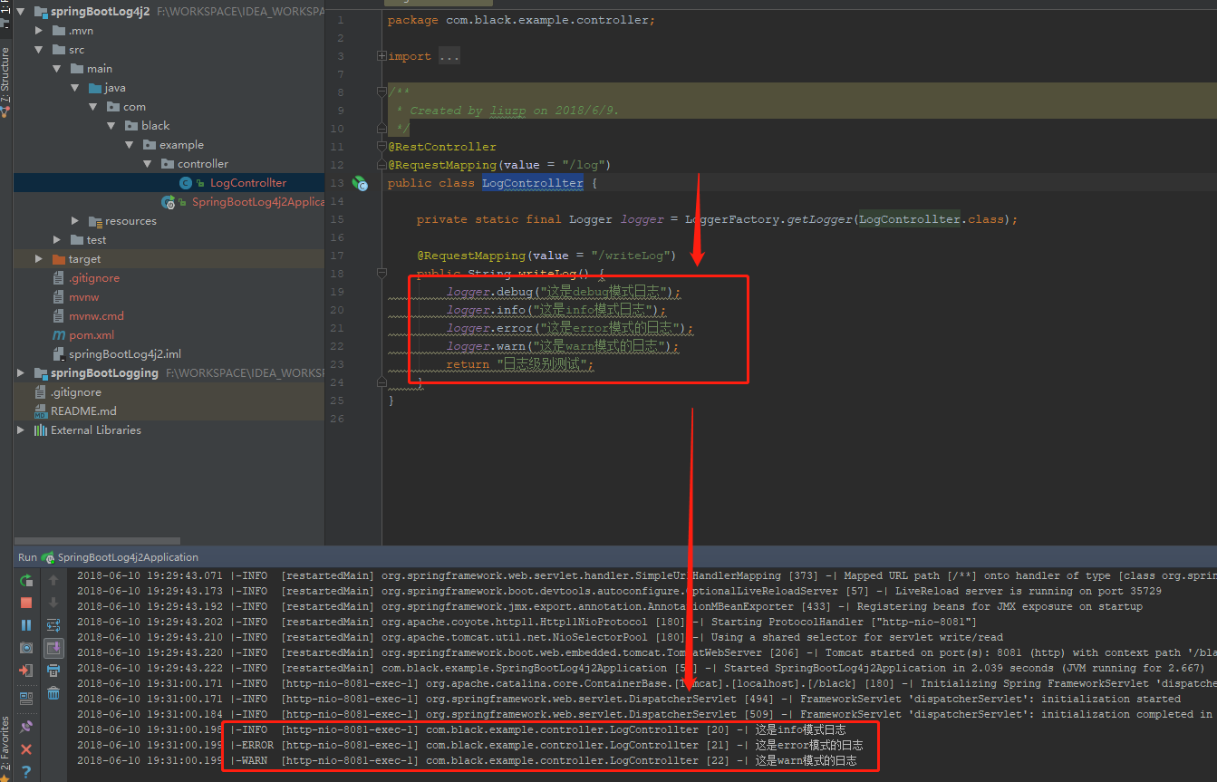
Task: Click the logger.warn call on line 22
Action: pos(562,346)
